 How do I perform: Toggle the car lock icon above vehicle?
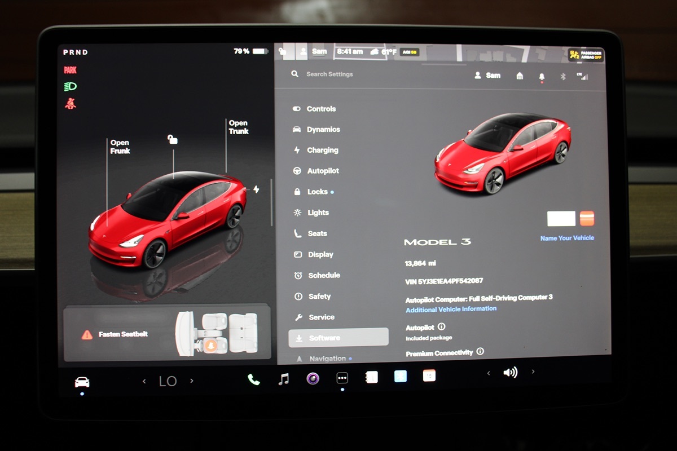173,139
